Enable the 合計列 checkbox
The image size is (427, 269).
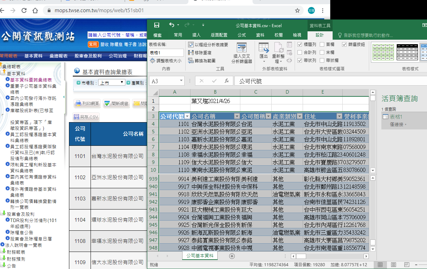300,53
